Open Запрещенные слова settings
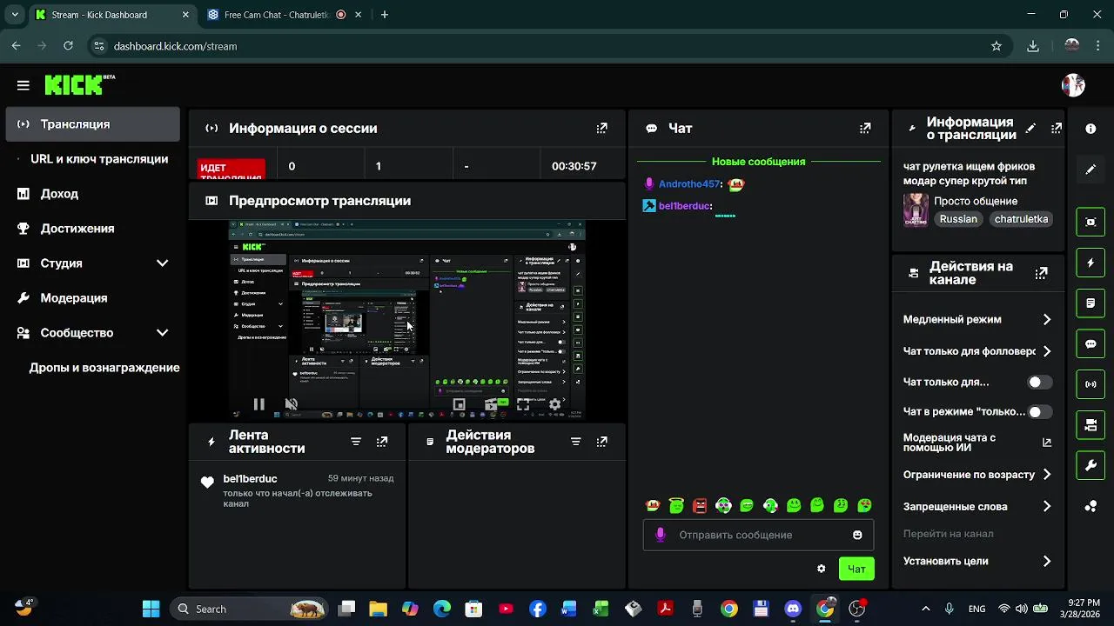 [977, 506]
